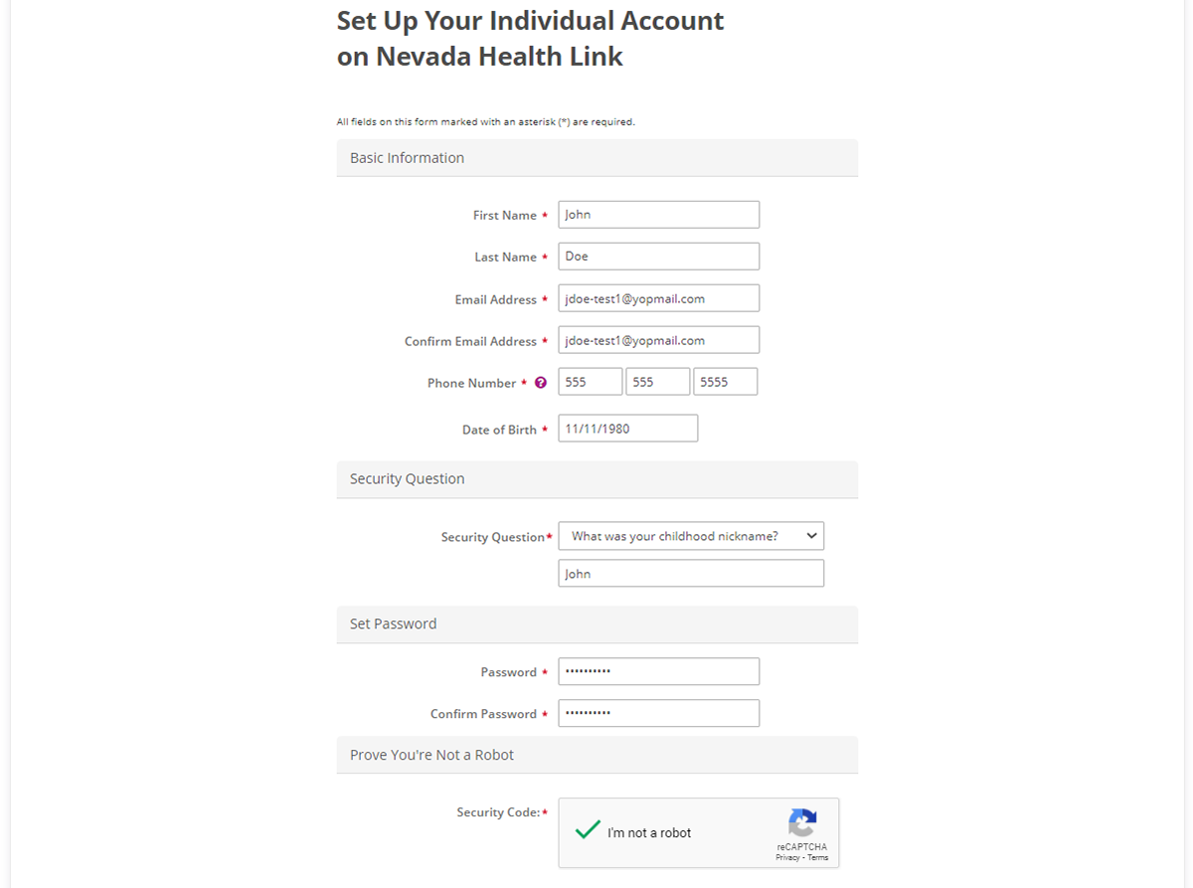The width and height of the screenshot is (1193, 888).
Task: Click the reCAPTCHA logo icon
Action: tap(802, 822)
